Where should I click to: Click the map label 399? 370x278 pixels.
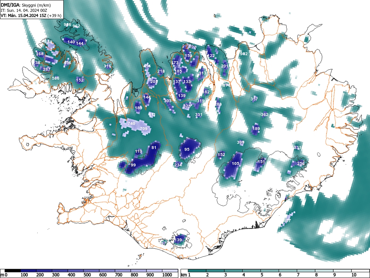240,142
